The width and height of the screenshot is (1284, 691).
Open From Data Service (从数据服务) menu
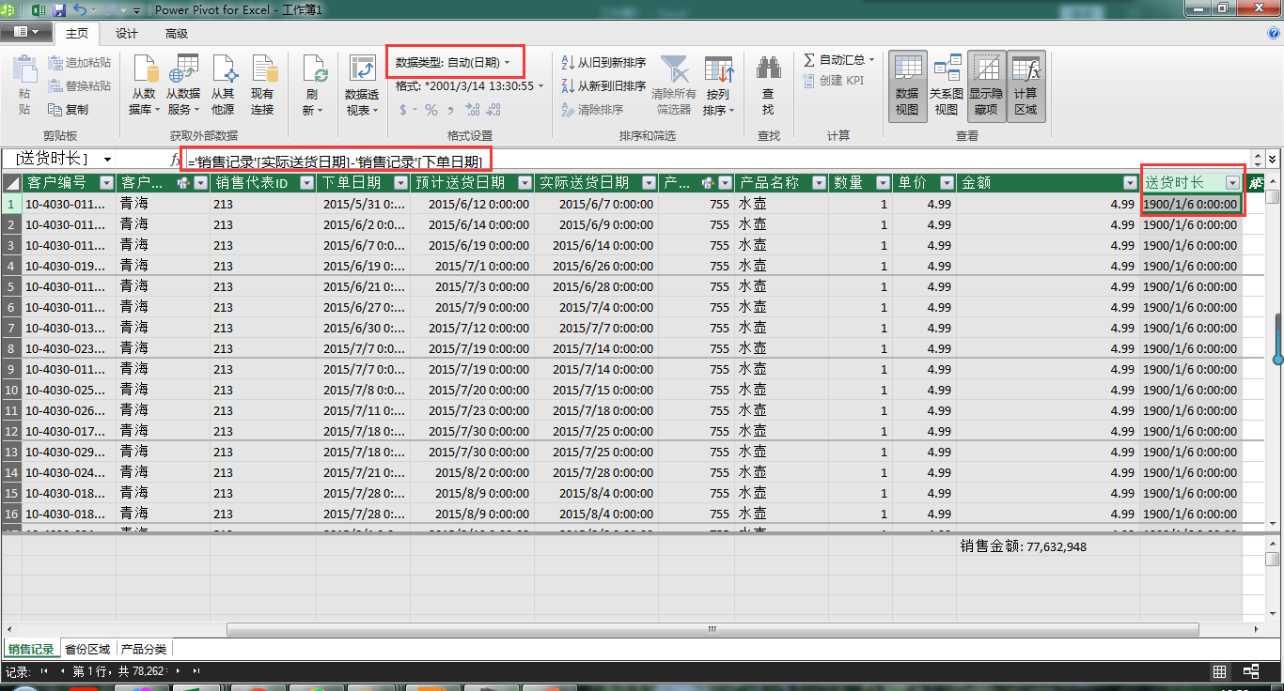[183, 85]
